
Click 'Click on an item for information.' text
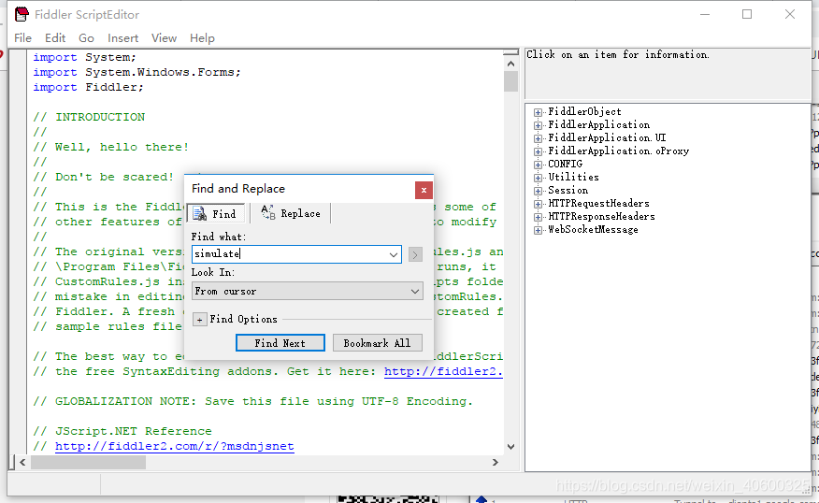pyautogui.click(x=617, y=54)
